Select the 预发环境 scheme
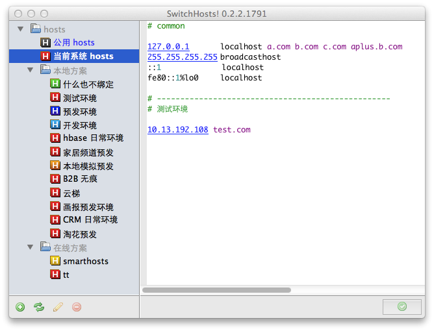Viewport: 434px width, 331px height. click(x=80, y=112)
